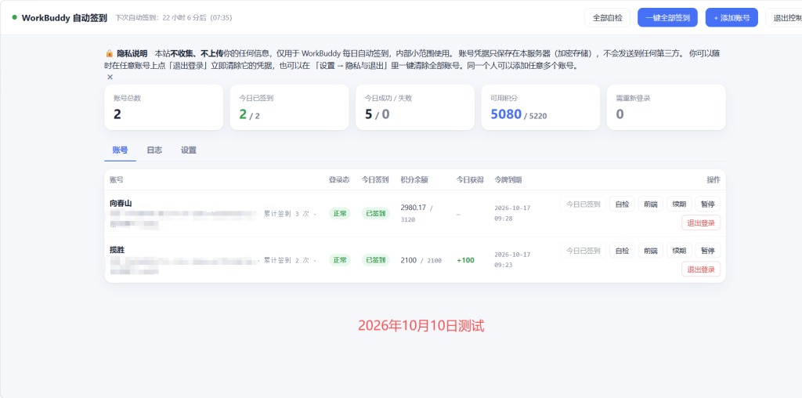
Task: Click the 操作 column header
Action: (x=713, y=179)
